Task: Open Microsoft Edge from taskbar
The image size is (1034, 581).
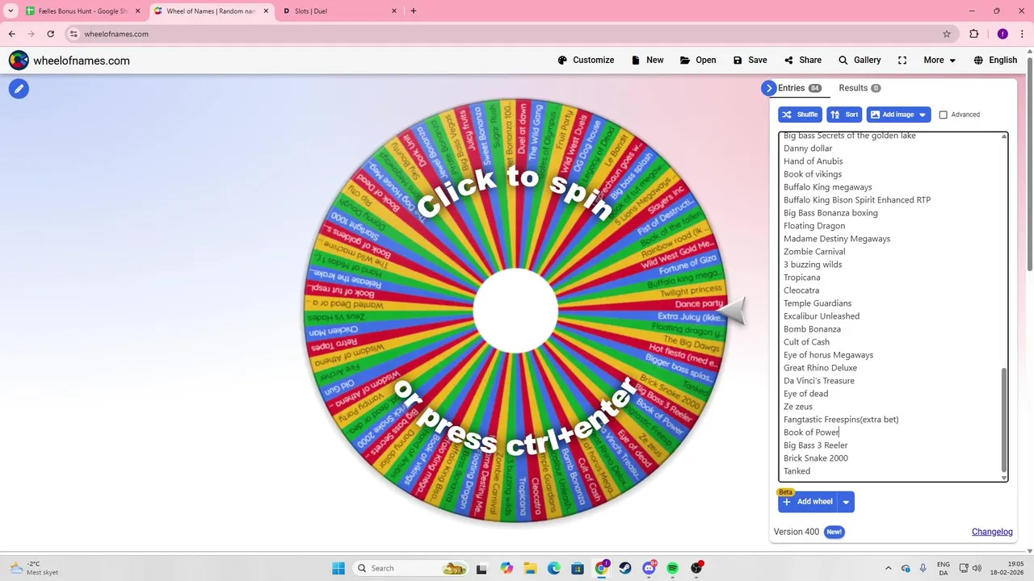Action: coord(553,568)
